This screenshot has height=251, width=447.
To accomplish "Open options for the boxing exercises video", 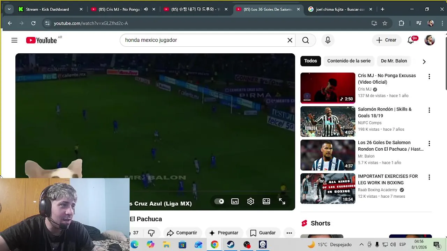I will click(429, 177).
